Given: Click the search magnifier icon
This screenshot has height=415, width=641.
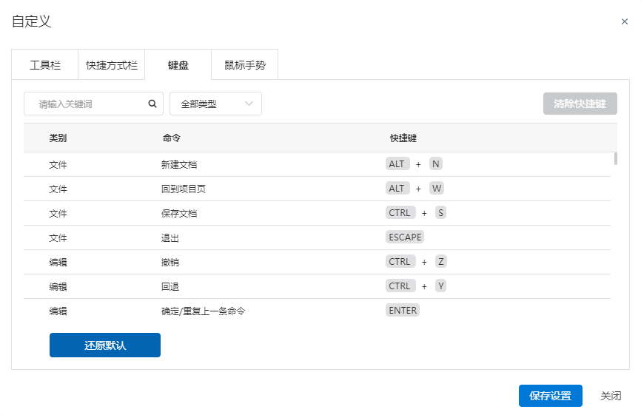Looking at the screenshot, I should [152, 104].
